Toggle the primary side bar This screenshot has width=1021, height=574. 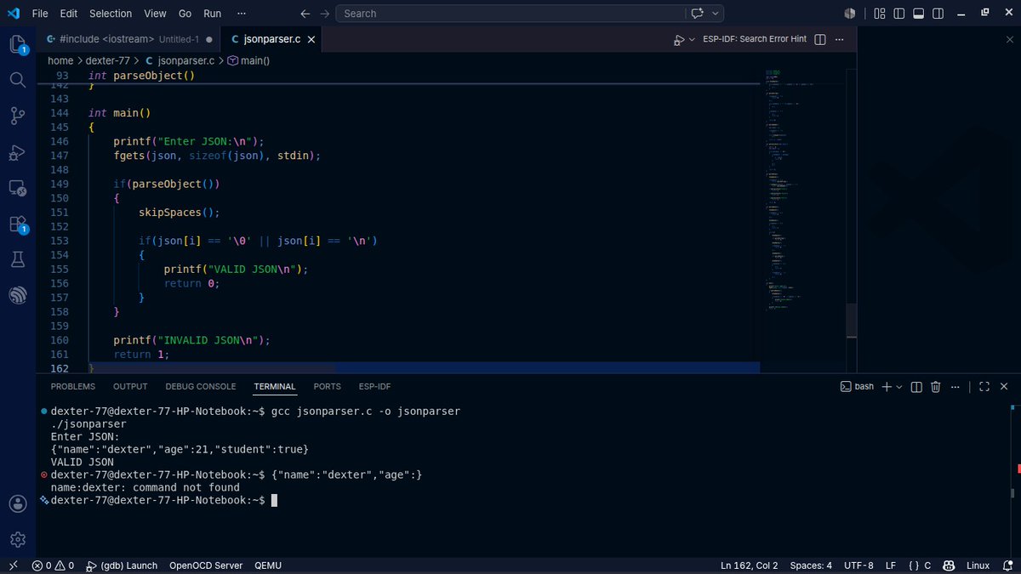click(900, 14)
